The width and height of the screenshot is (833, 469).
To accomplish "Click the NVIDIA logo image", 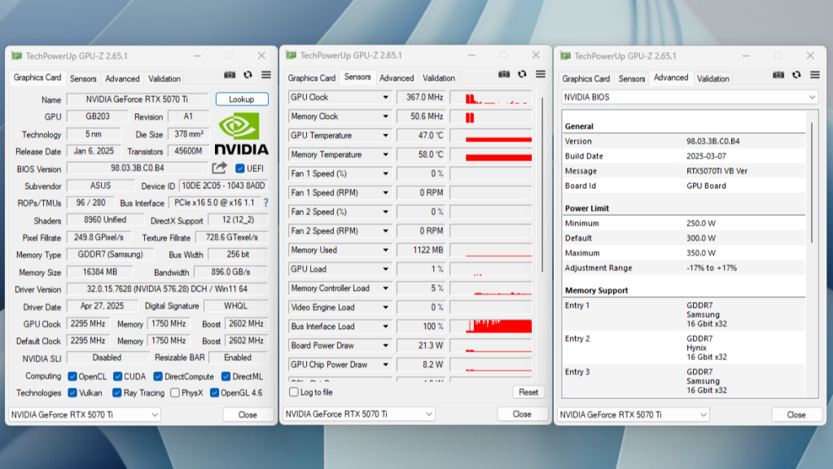I will pyautogui.click(x=241, y=134).
